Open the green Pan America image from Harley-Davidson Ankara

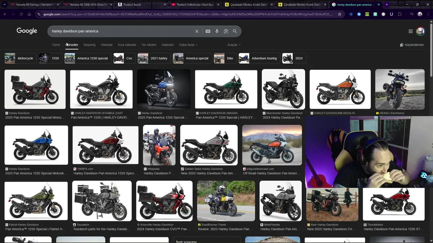click(226, 89)
